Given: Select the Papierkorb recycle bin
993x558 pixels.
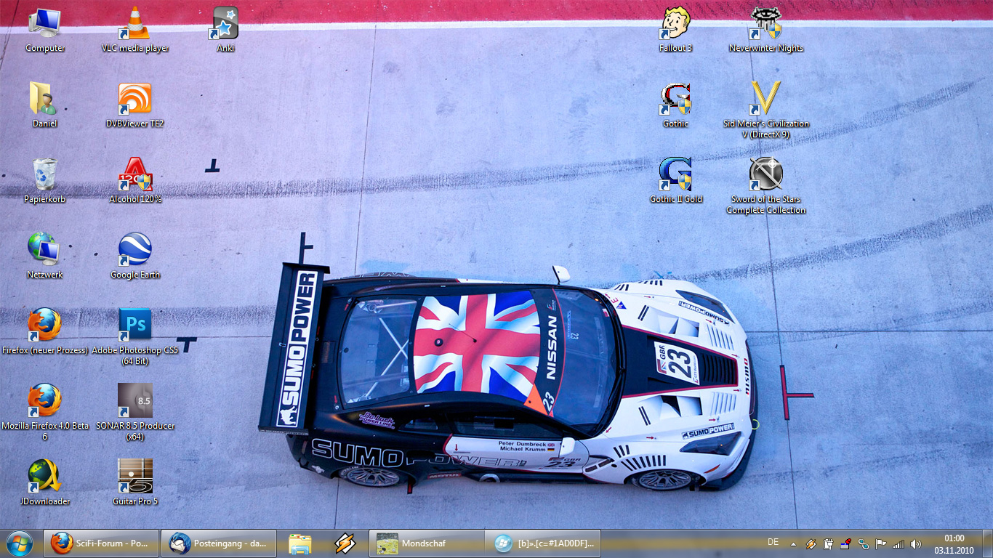Looking at the screenshot, I should (45, 175).
